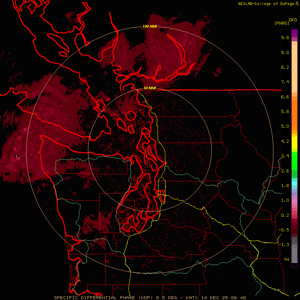Click the 6.6 value on the color scale
Viewport: 300px width, 300px height.
pyautogui.click(x=285, y=97)
